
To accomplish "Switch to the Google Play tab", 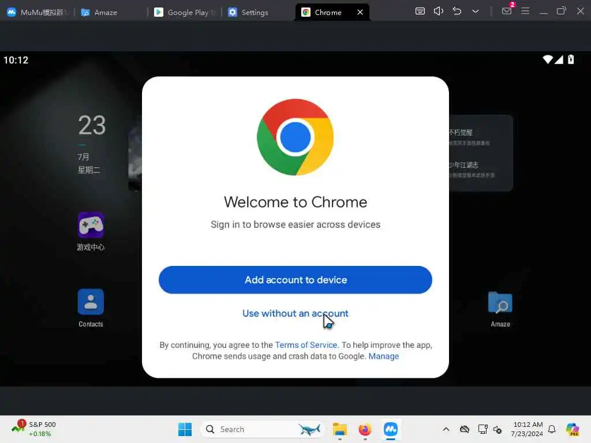I will click(x=185, y=12).
